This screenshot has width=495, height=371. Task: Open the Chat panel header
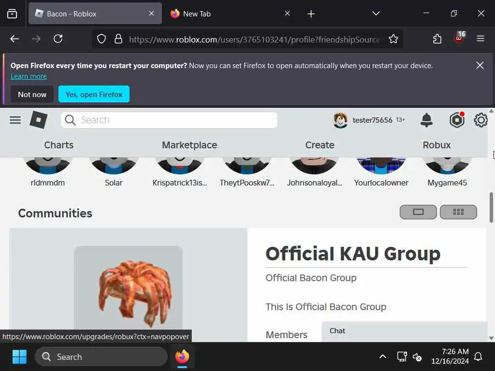pos(405,331)
